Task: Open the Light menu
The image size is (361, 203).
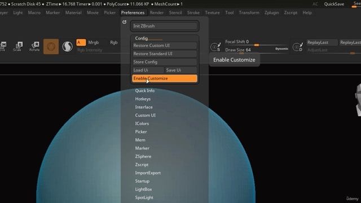Action: click(18, 12)
